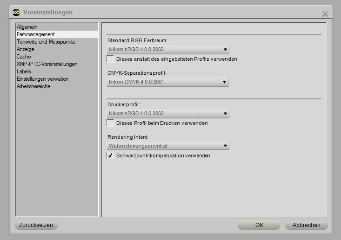This screenshot has height=240, width=341.
Task: Click the NX2 application icon in title bar
Action: 16,13
